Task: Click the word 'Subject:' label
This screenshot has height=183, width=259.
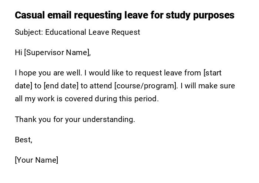Action: click(29, 32)
